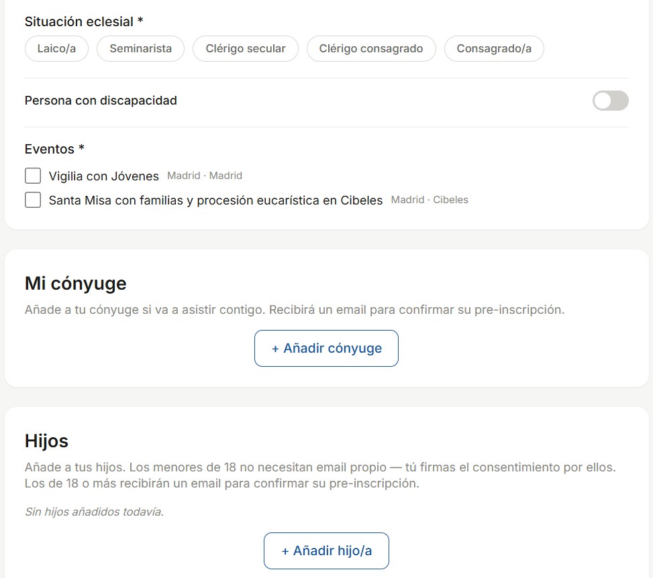Click the Madrid · Cibeles location tag
Image resolution: width=653 pixels, height=578 pixels.
point(430,200)
